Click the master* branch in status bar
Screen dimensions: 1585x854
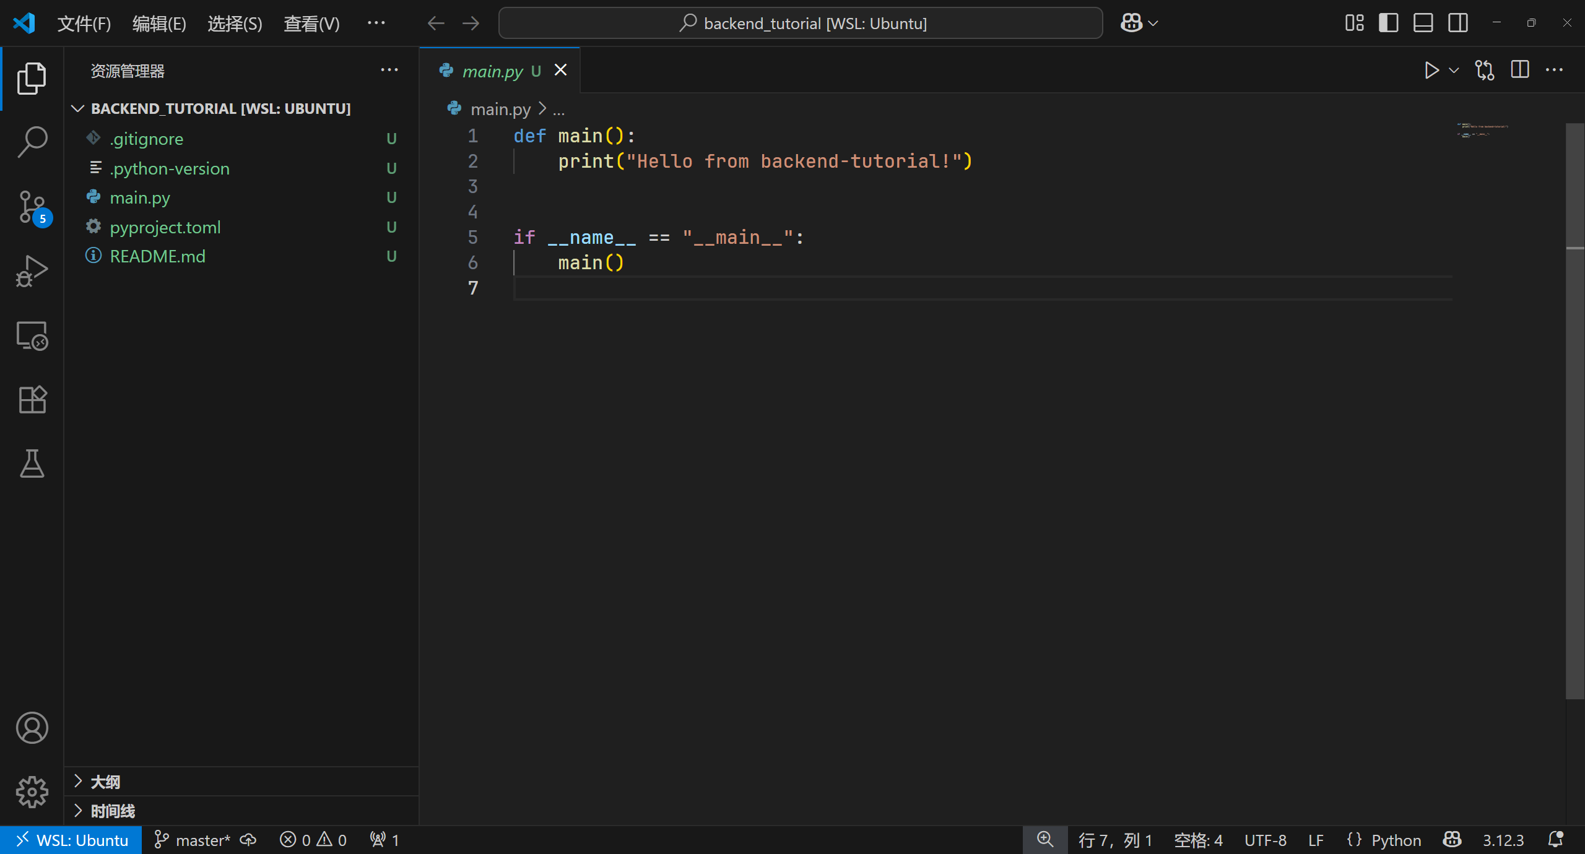[192, 840]
